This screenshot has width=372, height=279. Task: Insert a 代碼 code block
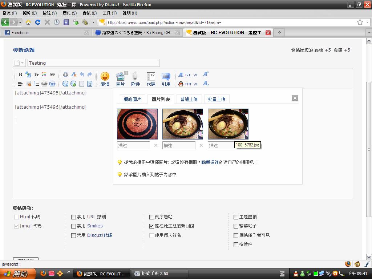[151, 79]
